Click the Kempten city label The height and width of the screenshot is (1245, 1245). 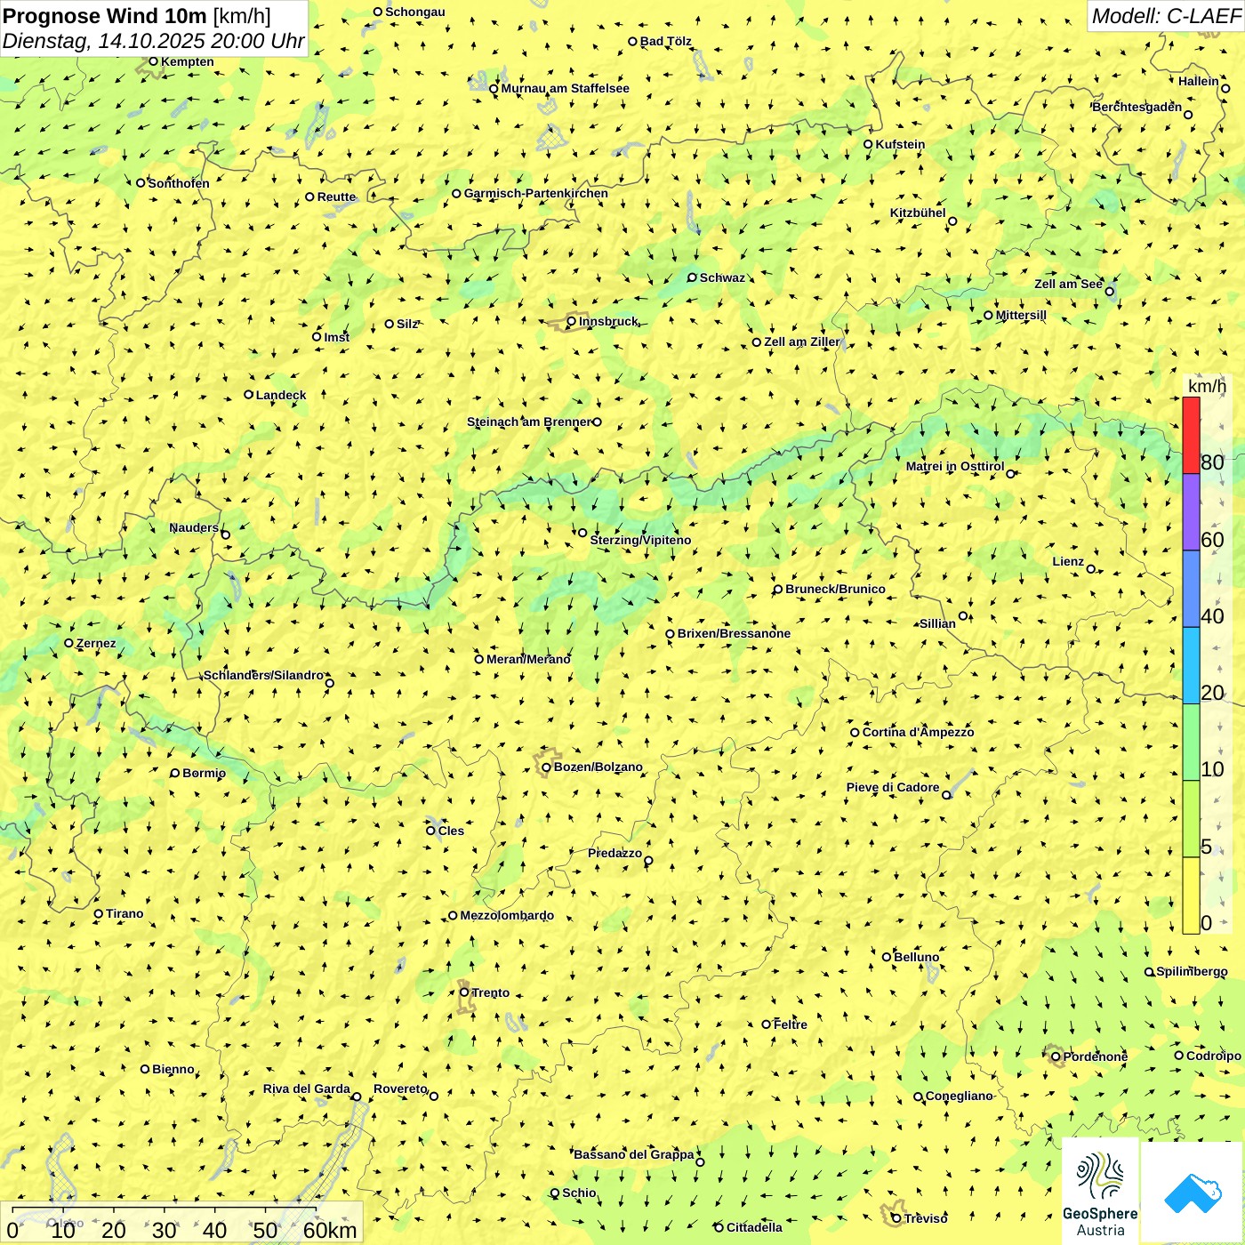pyautogui.click(x=187, y=61)
